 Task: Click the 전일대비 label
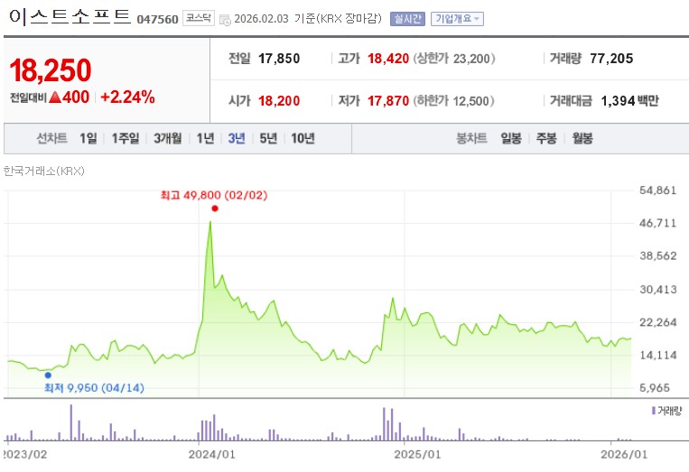click(28, 97)
